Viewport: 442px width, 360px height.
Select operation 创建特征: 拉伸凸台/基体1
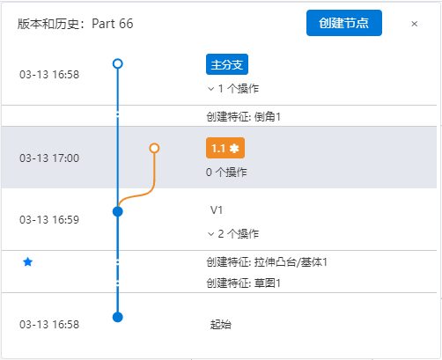[x=267, y=262]
